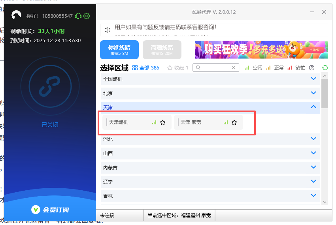Click the region list vertical scrollbar
Image resolution: width=336 pixels, height=225 pixels.
pos(325,93)
